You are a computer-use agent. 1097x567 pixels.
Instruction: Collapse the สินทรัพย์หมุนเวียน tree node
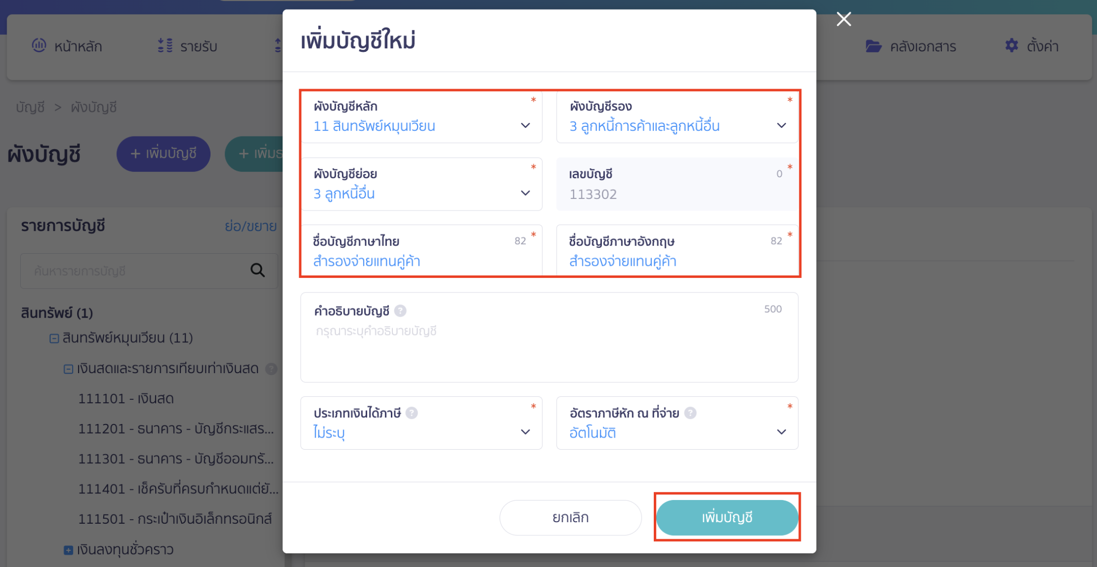pos(53,338)
